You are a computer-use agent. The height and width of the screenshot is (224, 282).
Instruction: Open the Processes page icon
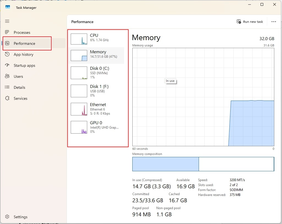tap(7, 32)
